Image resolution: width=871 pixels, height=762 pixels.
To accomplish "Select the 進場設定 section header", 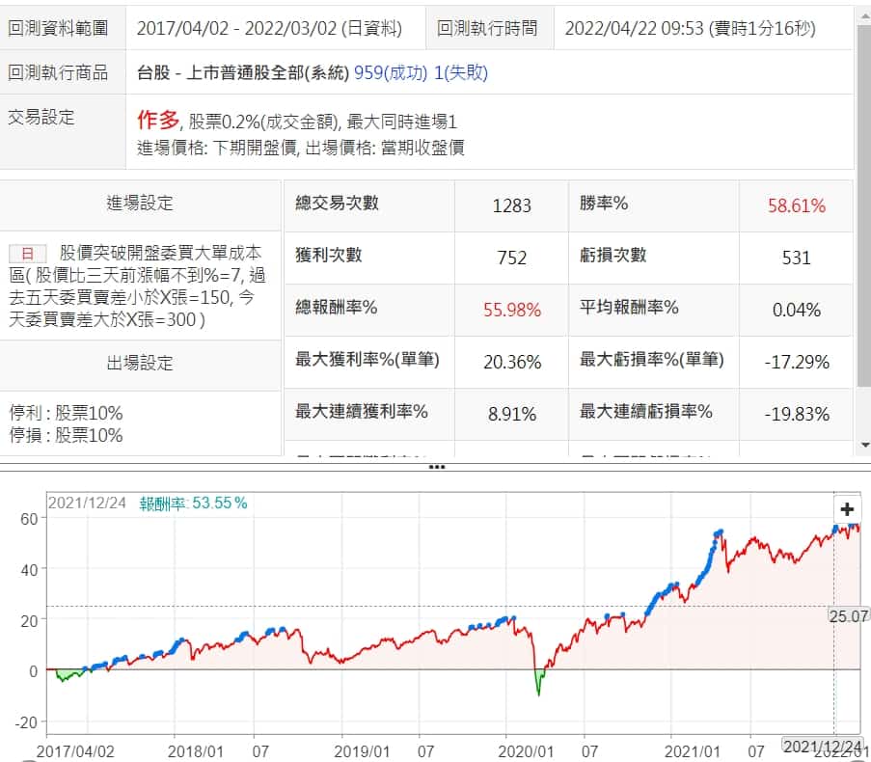I will click(x=140, y=203).
